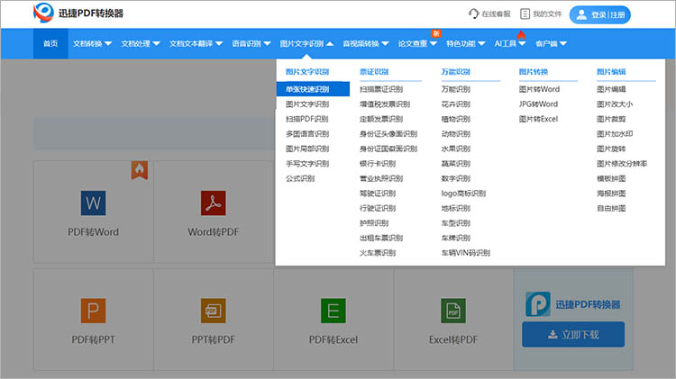Select 单张快速识别 menu entry
676x379 pixels.
pos(313,89)
